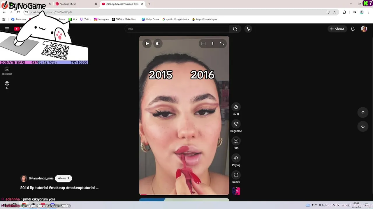This screenshot has height=209, width=373.
Task: Go to the previous Short with up arrow
Action: pos(363,112)
